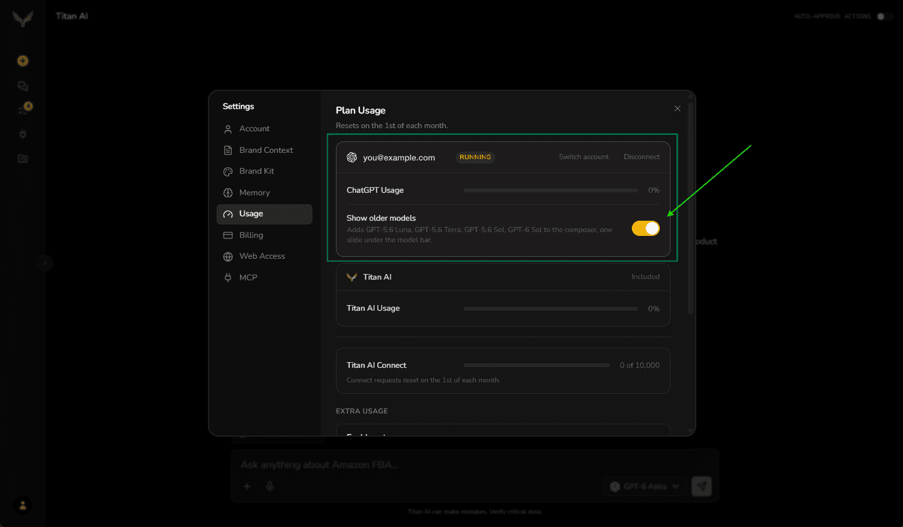Click the Brand Kit palette icon
The width and height of the screenshot is (903, 527).
[x=228, y=171]
